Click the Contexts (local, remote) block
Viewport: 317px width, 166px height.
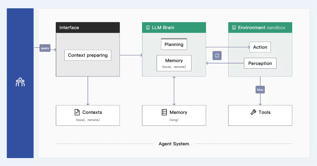[88, 116]
